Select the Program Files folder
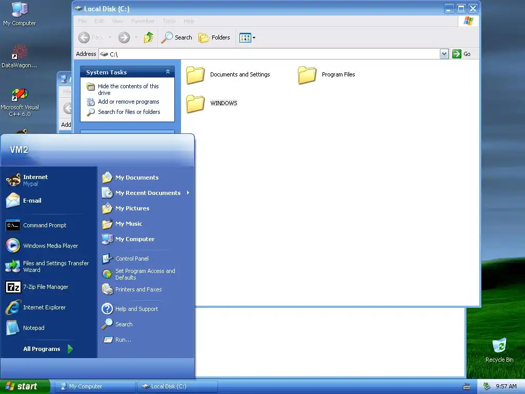This screenshot has width=525, height=394. pos(327,75)
